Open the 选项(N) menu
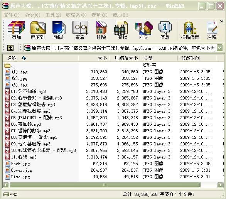Image resolution: width=226 pixels, height=199 pixels. [99, 15]
